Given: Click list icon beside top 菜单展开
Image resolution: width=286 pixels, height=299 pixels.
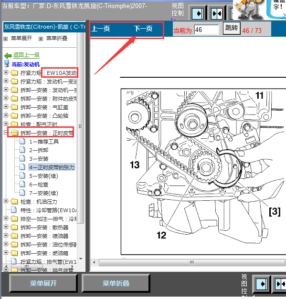Looking at the screenshot, I should pos(6,39).
